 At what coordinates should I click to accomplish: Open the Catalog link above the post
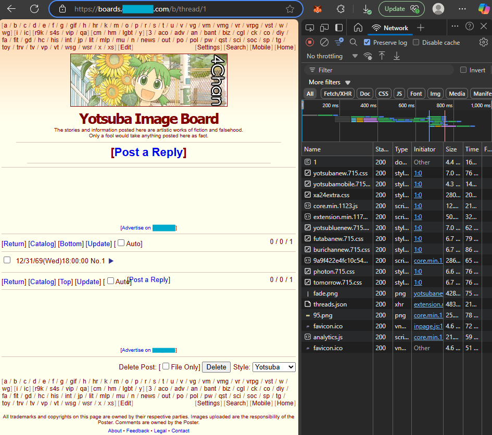pyautogui.click(x=42, y=244)
